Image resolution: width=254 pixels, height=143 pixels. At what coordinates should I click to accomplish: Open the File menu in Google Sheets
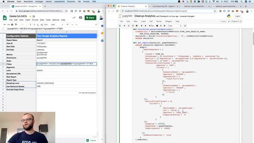tap(11, 20)
